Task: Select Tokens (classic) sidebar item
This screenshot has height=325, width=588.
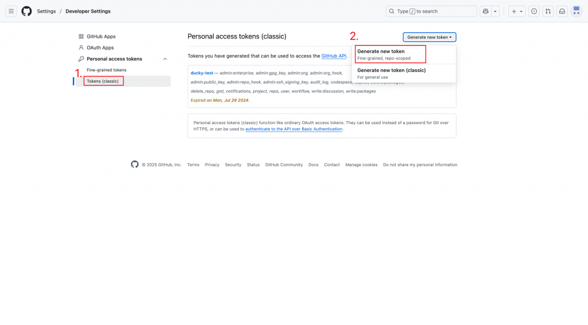Action: click(x=123, y=81)
